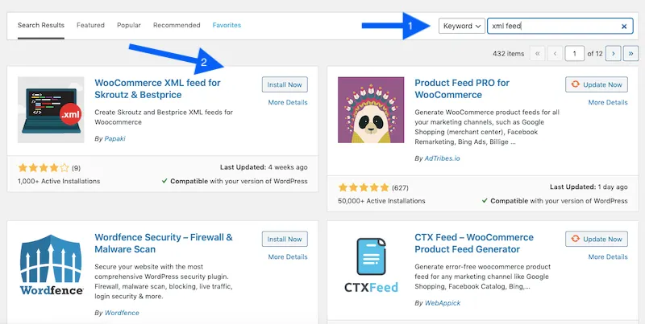
Task: Open author Papaki link
Action: tap(114, 138)
